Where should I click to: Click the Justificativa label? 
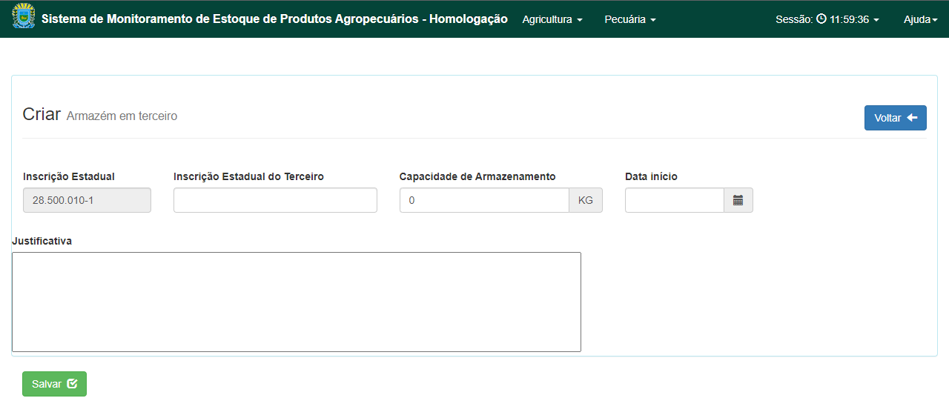pyautogui.click(x=42, y=241)
